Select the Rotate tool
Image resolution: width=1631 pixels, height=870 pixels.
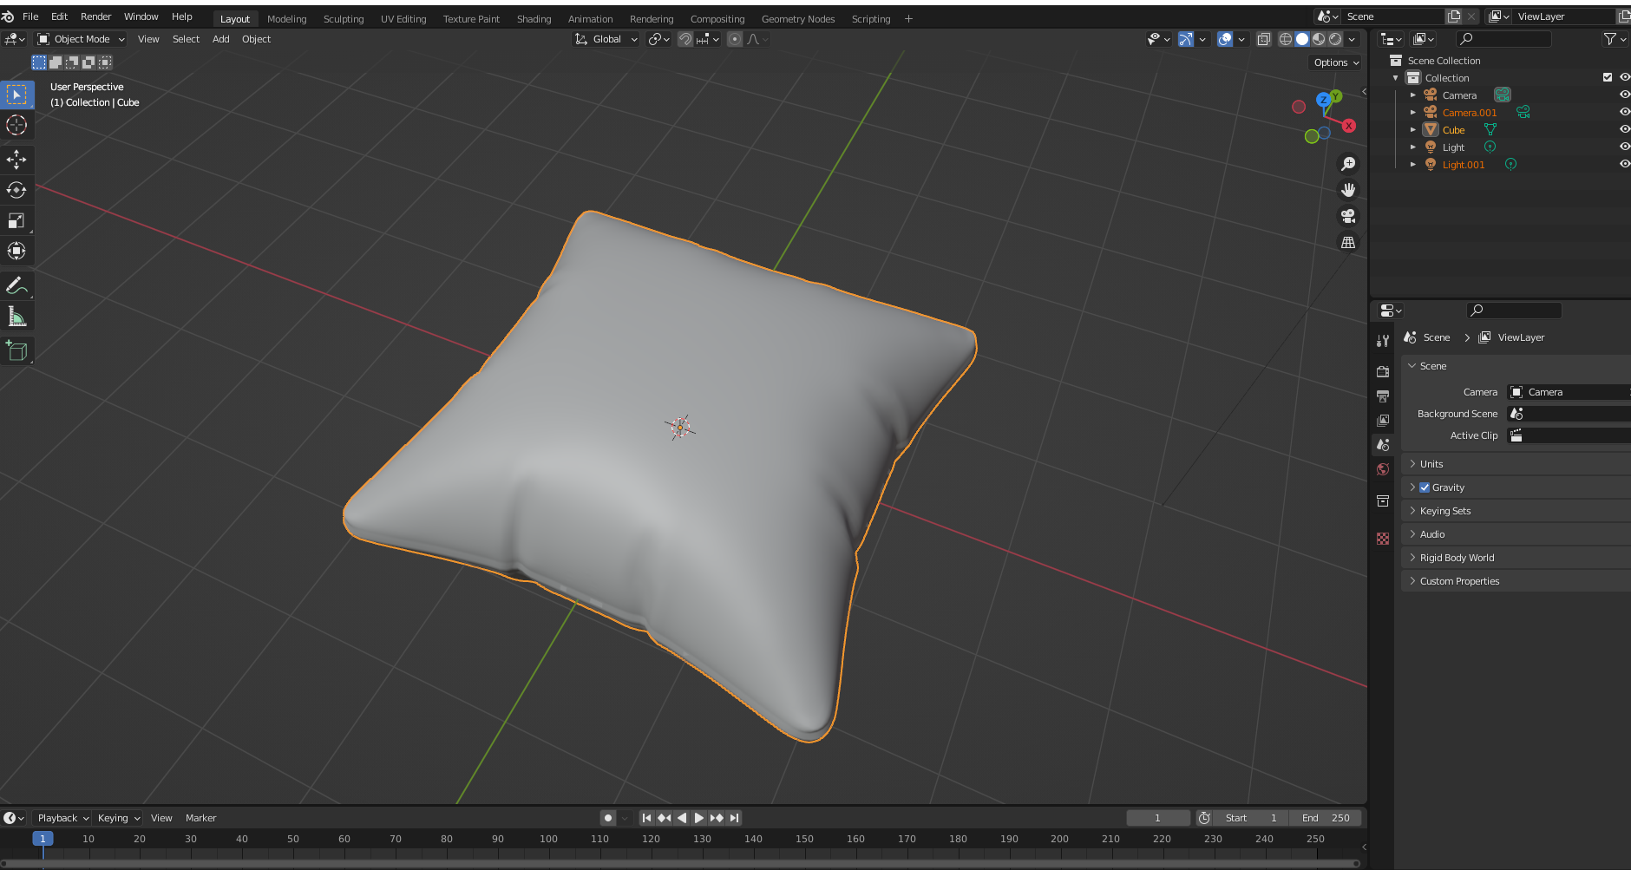coord(16,190)
